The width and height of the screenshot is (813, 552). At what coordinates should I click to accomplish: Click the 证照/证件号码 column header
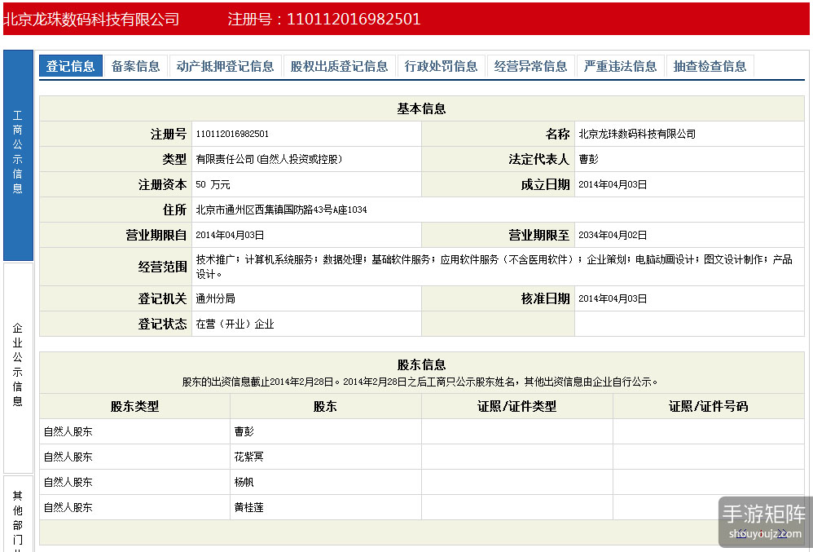[708, 406]
